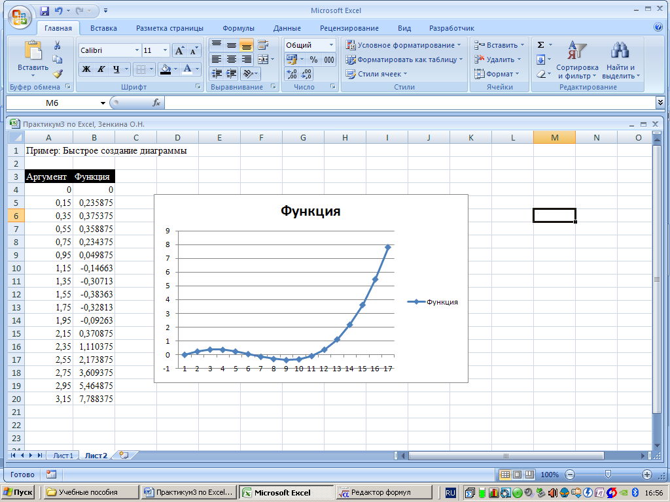
Task: Switch to the Вид ribbon tab
Action: [404, 28]
